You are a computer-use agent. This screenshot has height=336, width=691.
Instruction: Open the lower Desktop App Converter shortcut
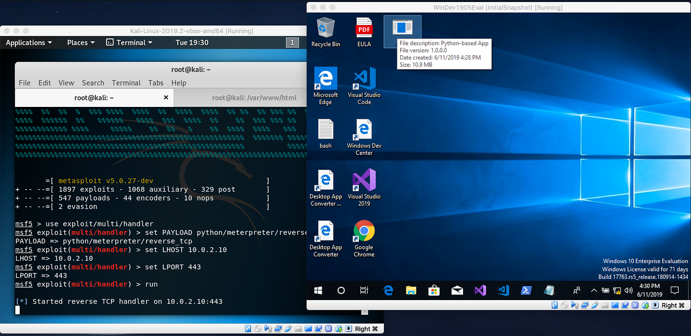click(326, 239)
